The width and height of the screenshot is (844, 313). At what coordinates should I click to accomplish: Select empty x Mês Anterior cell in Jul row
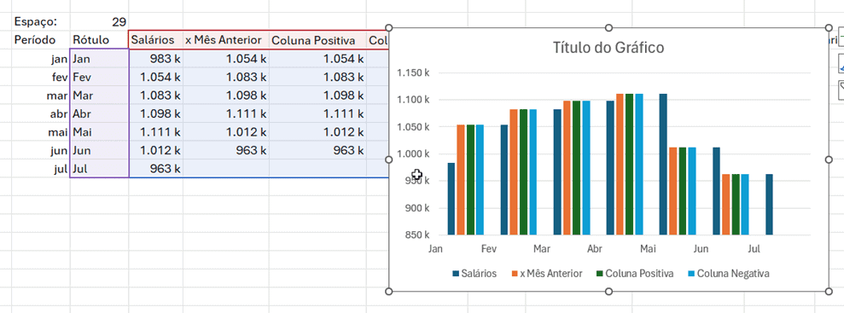coord(226,168)
